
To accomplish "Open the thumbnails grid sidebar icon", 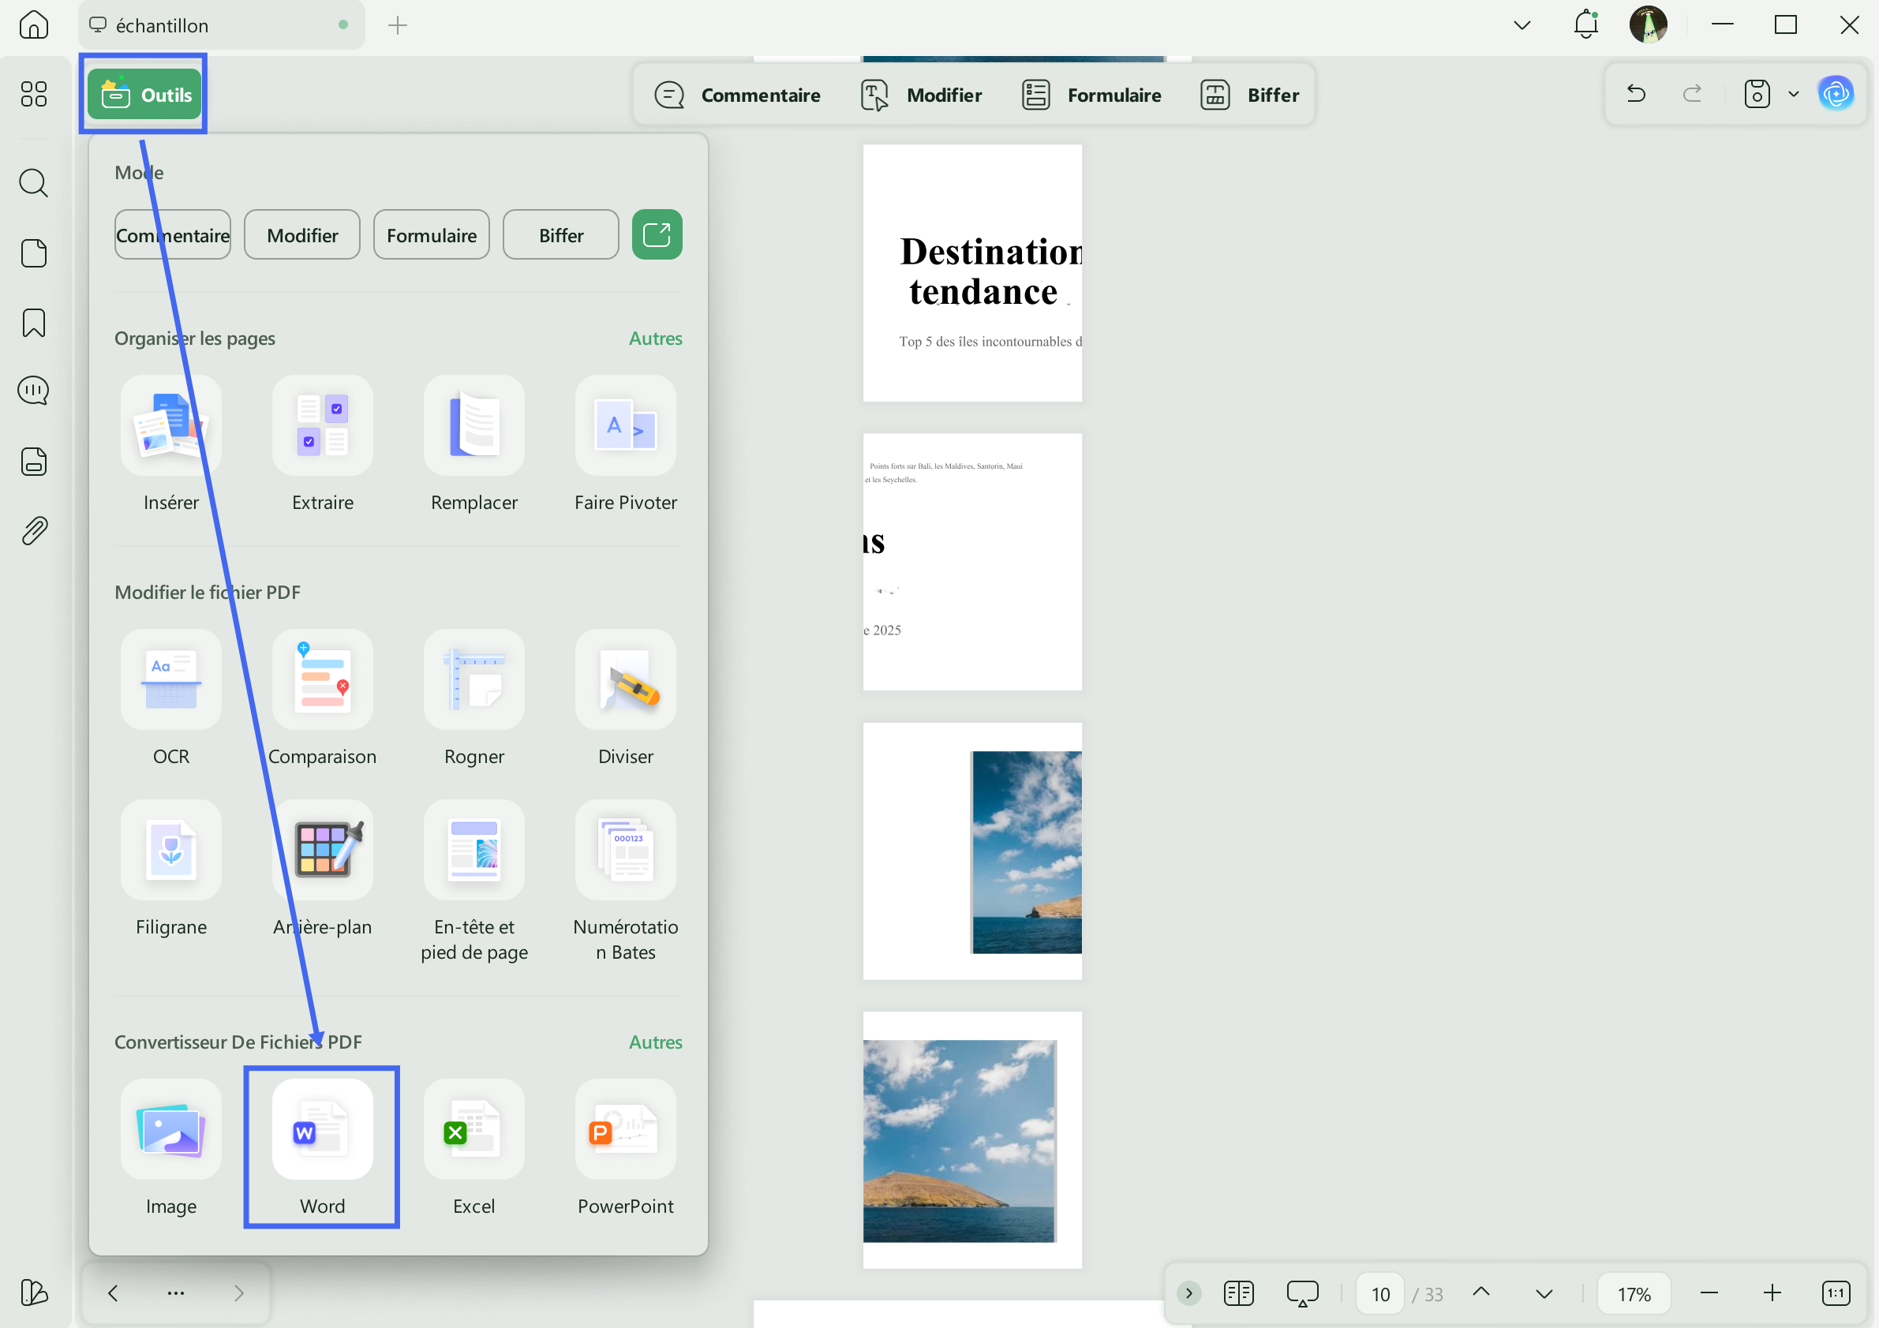I will pyautogui.click(x=34, y=94).
